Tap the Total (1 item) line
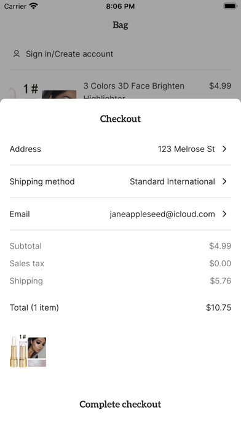This screenshot has height=428, width=241. pyautogui.click(x=120, y=307)
